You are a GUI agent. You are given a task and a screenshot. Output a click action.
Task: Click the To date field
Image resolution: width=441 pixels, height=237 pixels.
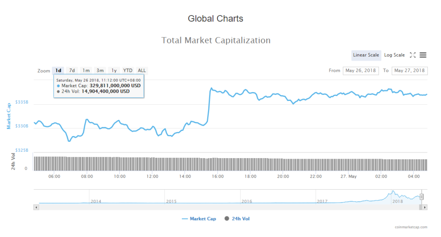409,71
